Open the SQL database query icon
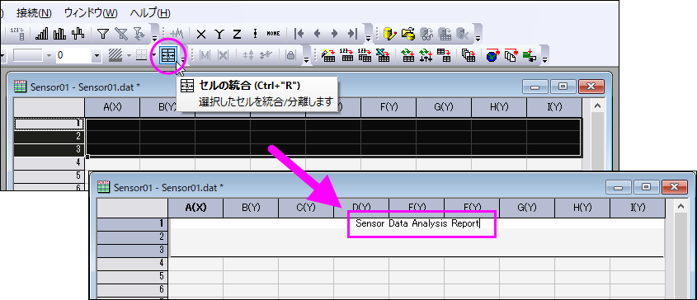 (x=390, y=34)
